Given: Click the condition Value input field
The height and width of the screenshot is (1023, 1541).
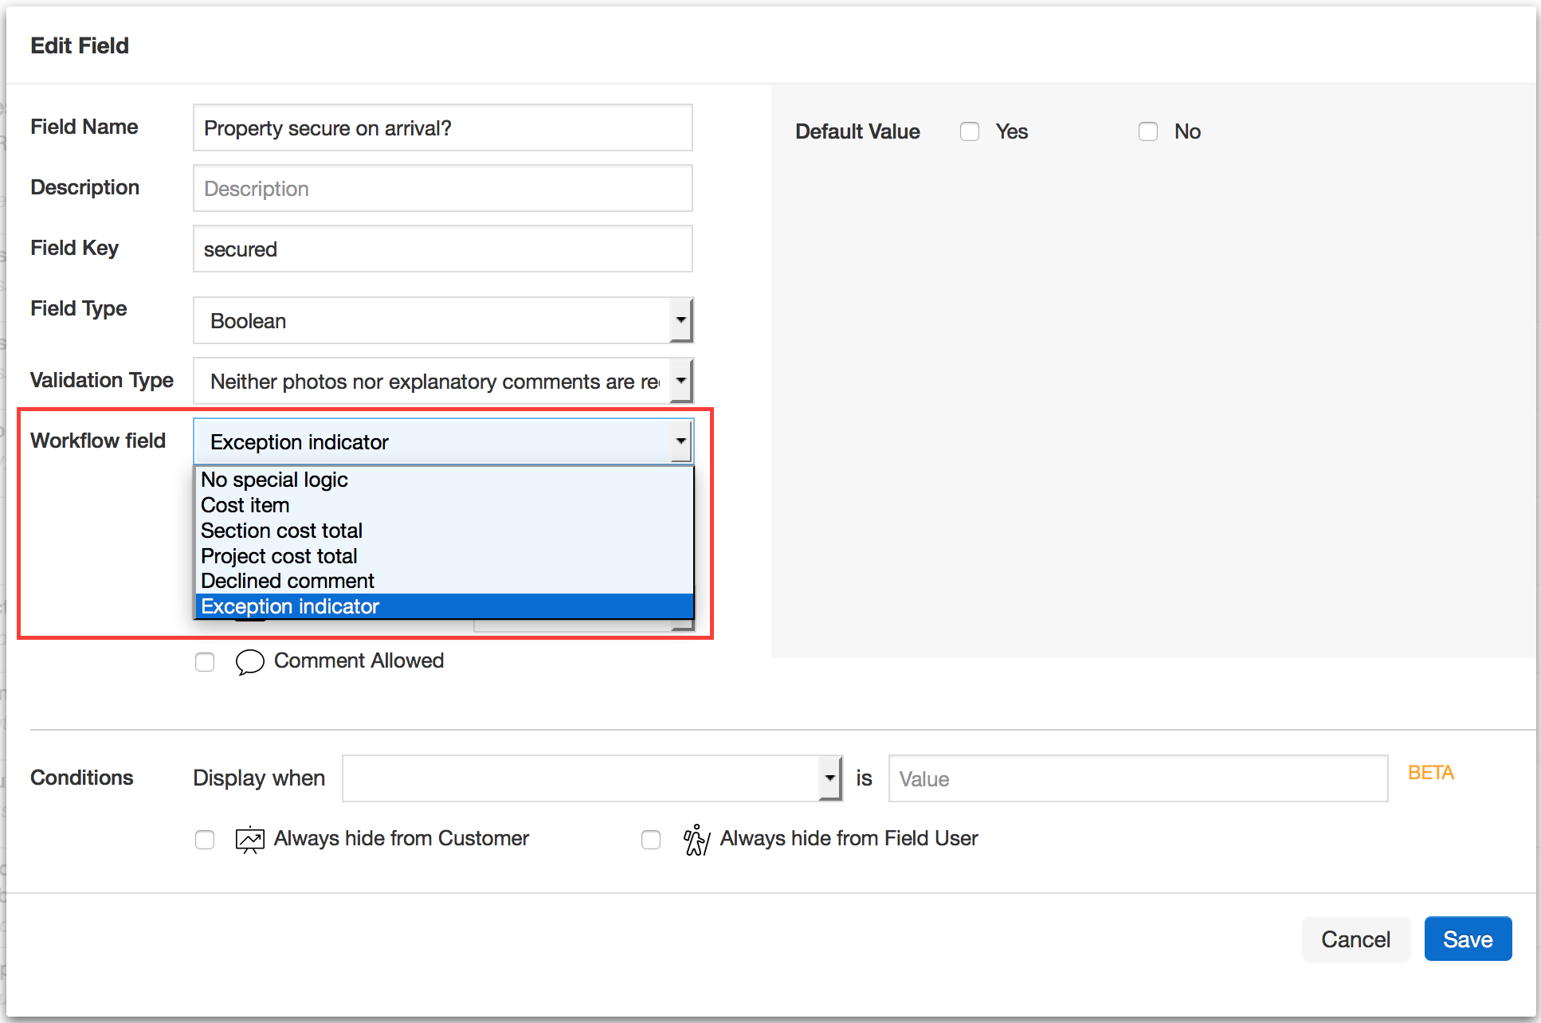Looking at the screenshot, I should pyautogui.click(x=1137, y=778).
